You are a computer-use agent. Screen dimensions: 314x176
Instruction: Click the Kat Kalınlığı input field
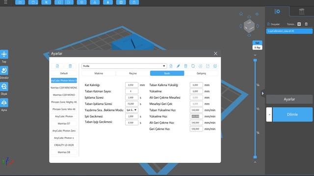[x=131, y=85]
